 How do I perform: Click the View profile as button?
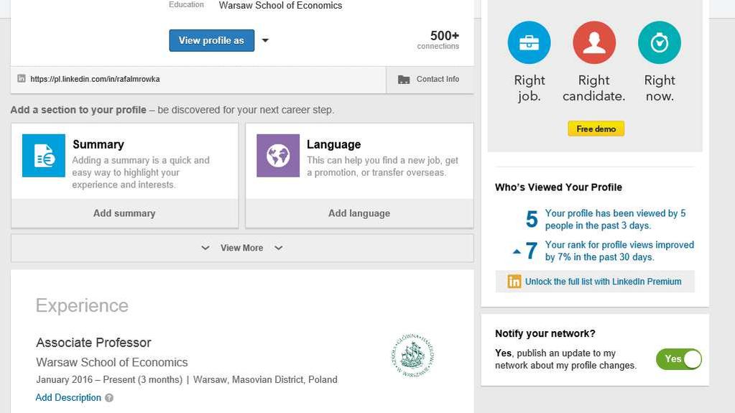coord(211,41)
